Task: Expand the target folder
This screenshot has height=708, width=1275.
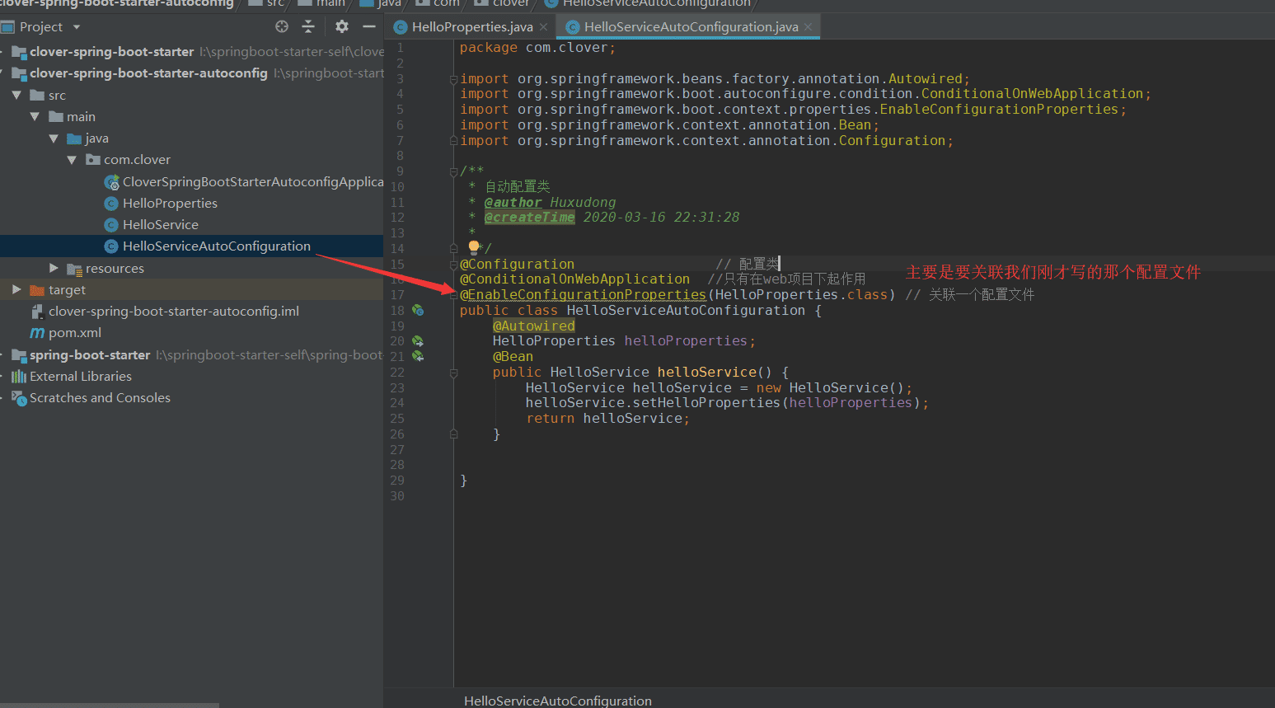Action: point(16,290)
